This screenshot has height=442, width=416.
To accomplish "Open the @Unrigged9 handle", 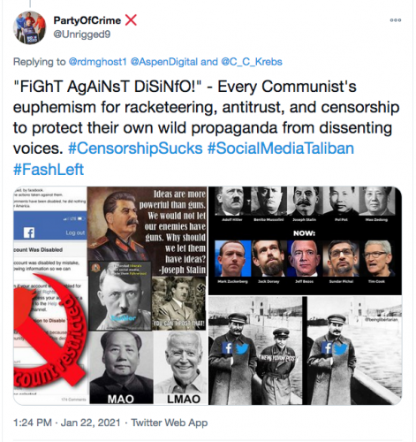I will click(x=81, y=34).
